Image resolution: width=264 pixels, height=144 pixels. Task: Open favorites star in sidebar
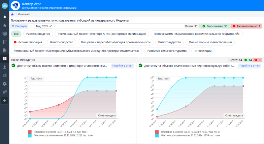click(5, 25)
